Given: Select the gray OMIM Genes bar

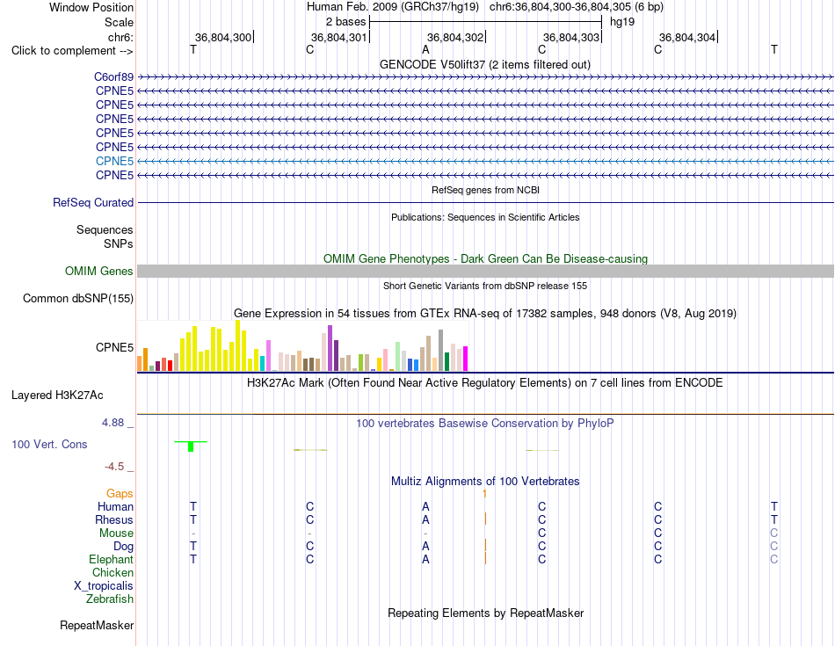Looking at the screenshot, I should coord(485,271).
